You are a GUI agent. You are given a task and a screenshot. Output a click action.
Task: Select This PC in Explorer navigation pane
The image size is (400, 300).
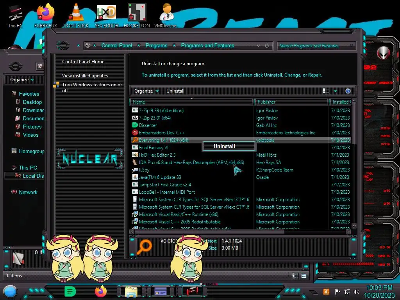[x=28, y=168]
